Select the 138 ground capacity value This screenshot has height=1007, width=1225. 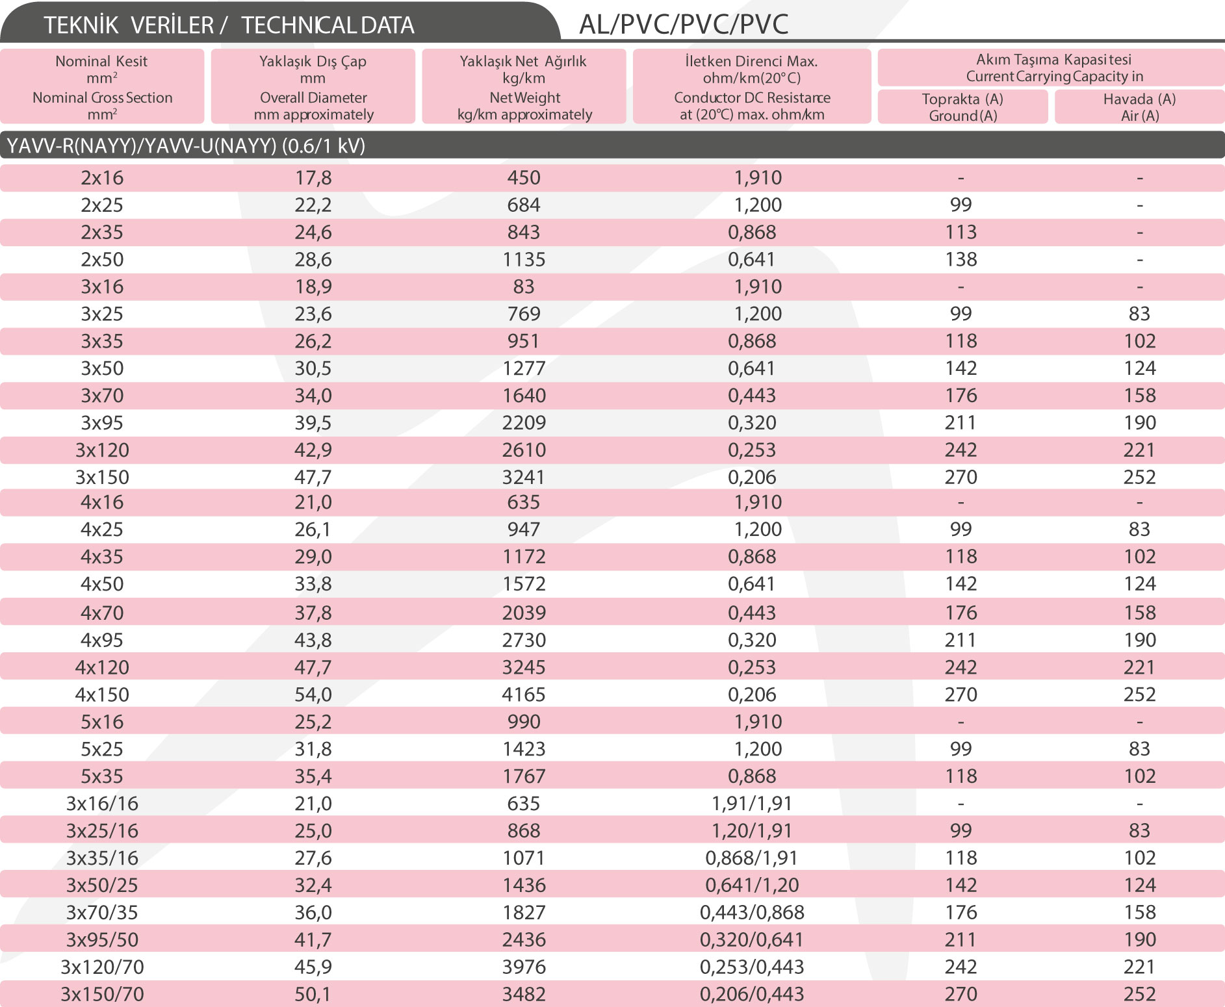point(961,260)
